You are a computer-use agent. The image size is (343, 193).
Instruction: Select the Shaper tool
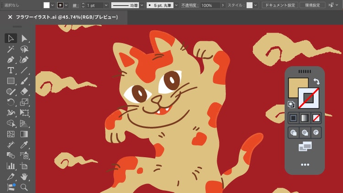coord(11,91)
